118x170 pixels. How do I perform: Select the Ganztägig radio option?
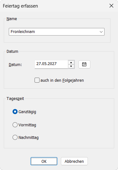click(15, 112)
